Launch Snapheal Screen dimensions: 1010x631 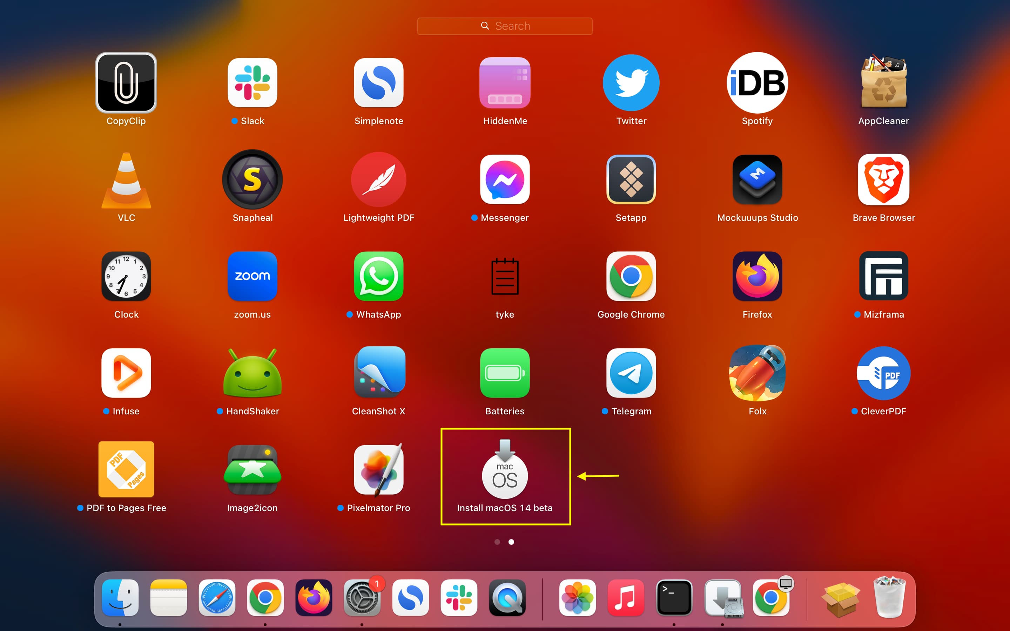point(252,179)
